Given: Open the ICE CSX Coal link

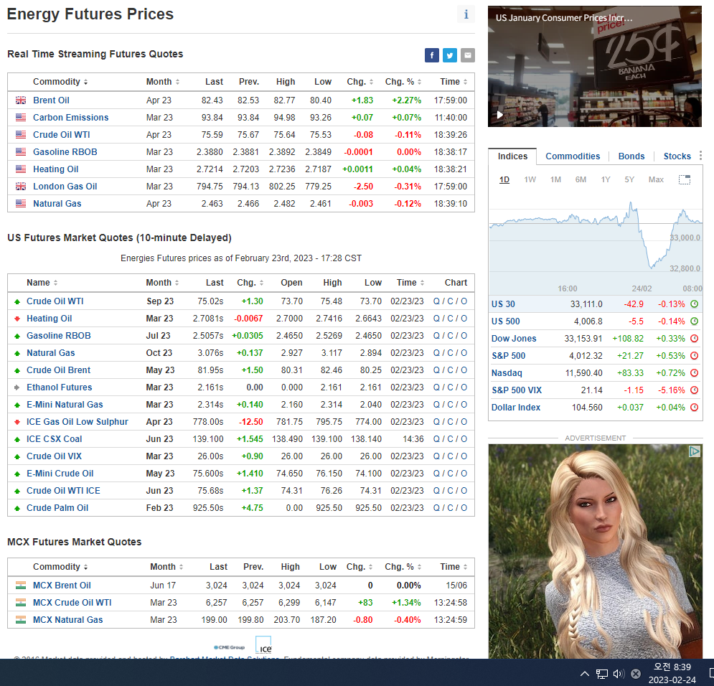Looking at the screenshot, I should point(55,439).
